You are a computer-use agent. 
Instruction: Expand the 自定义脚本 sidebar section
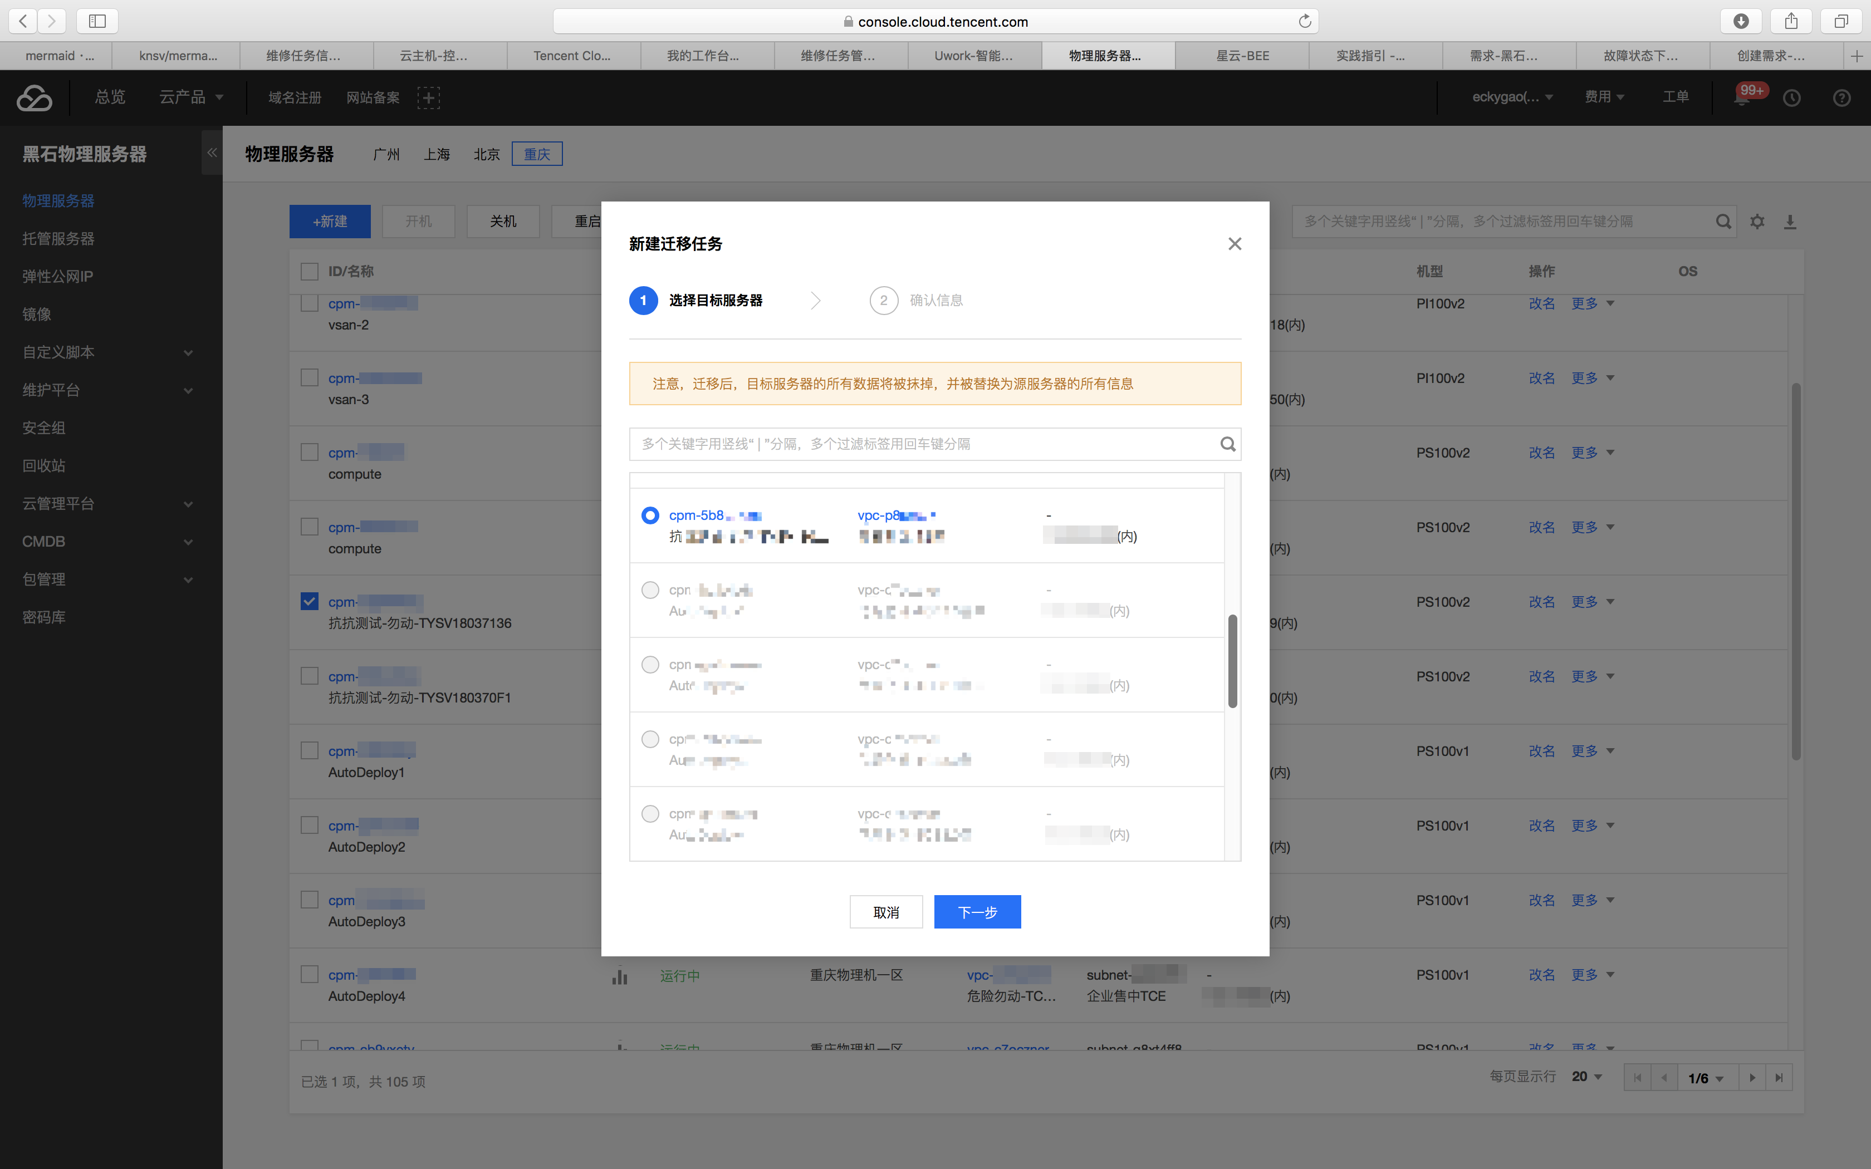[x=107, y=352]
